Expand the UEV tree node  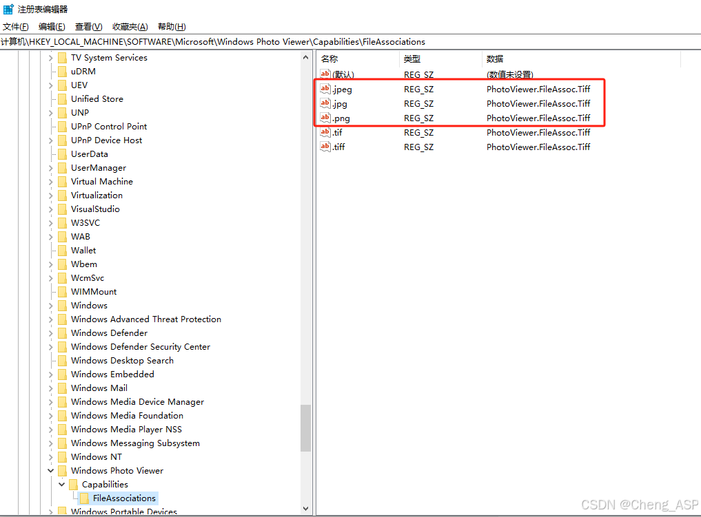pyautogui.click(x=50, y=85)
